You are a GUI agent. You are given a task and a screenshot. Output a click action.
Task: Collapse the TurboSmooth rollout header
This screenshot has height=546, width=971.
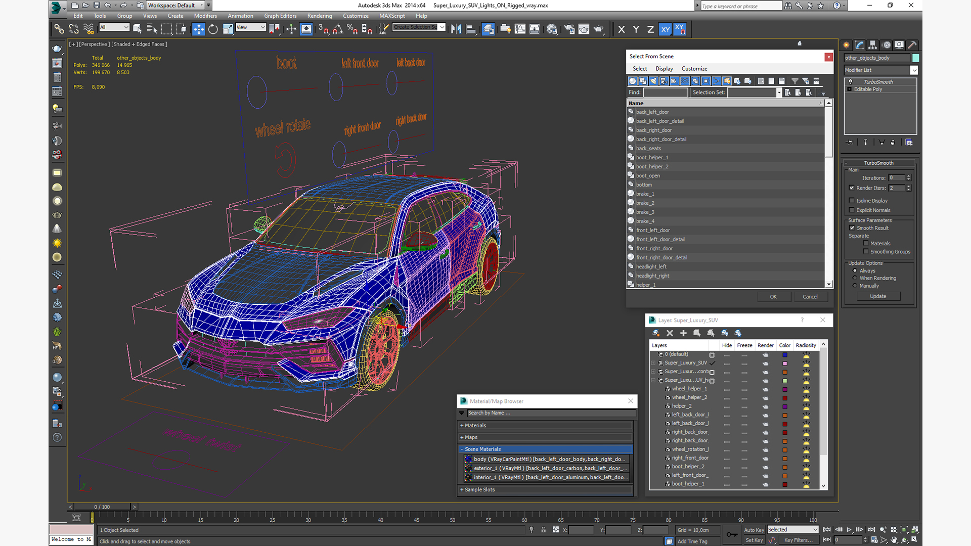coord(878,163)
